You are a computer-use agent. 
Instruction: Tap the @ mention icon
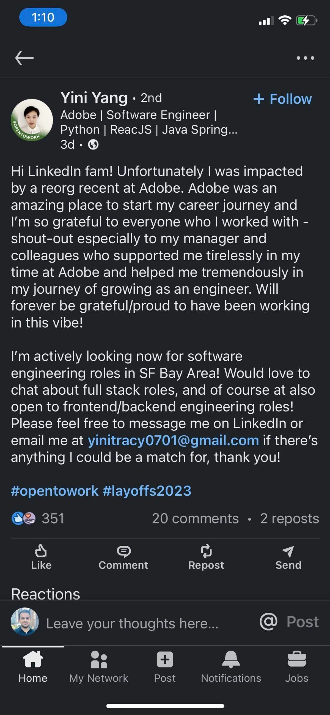point(268,621)
